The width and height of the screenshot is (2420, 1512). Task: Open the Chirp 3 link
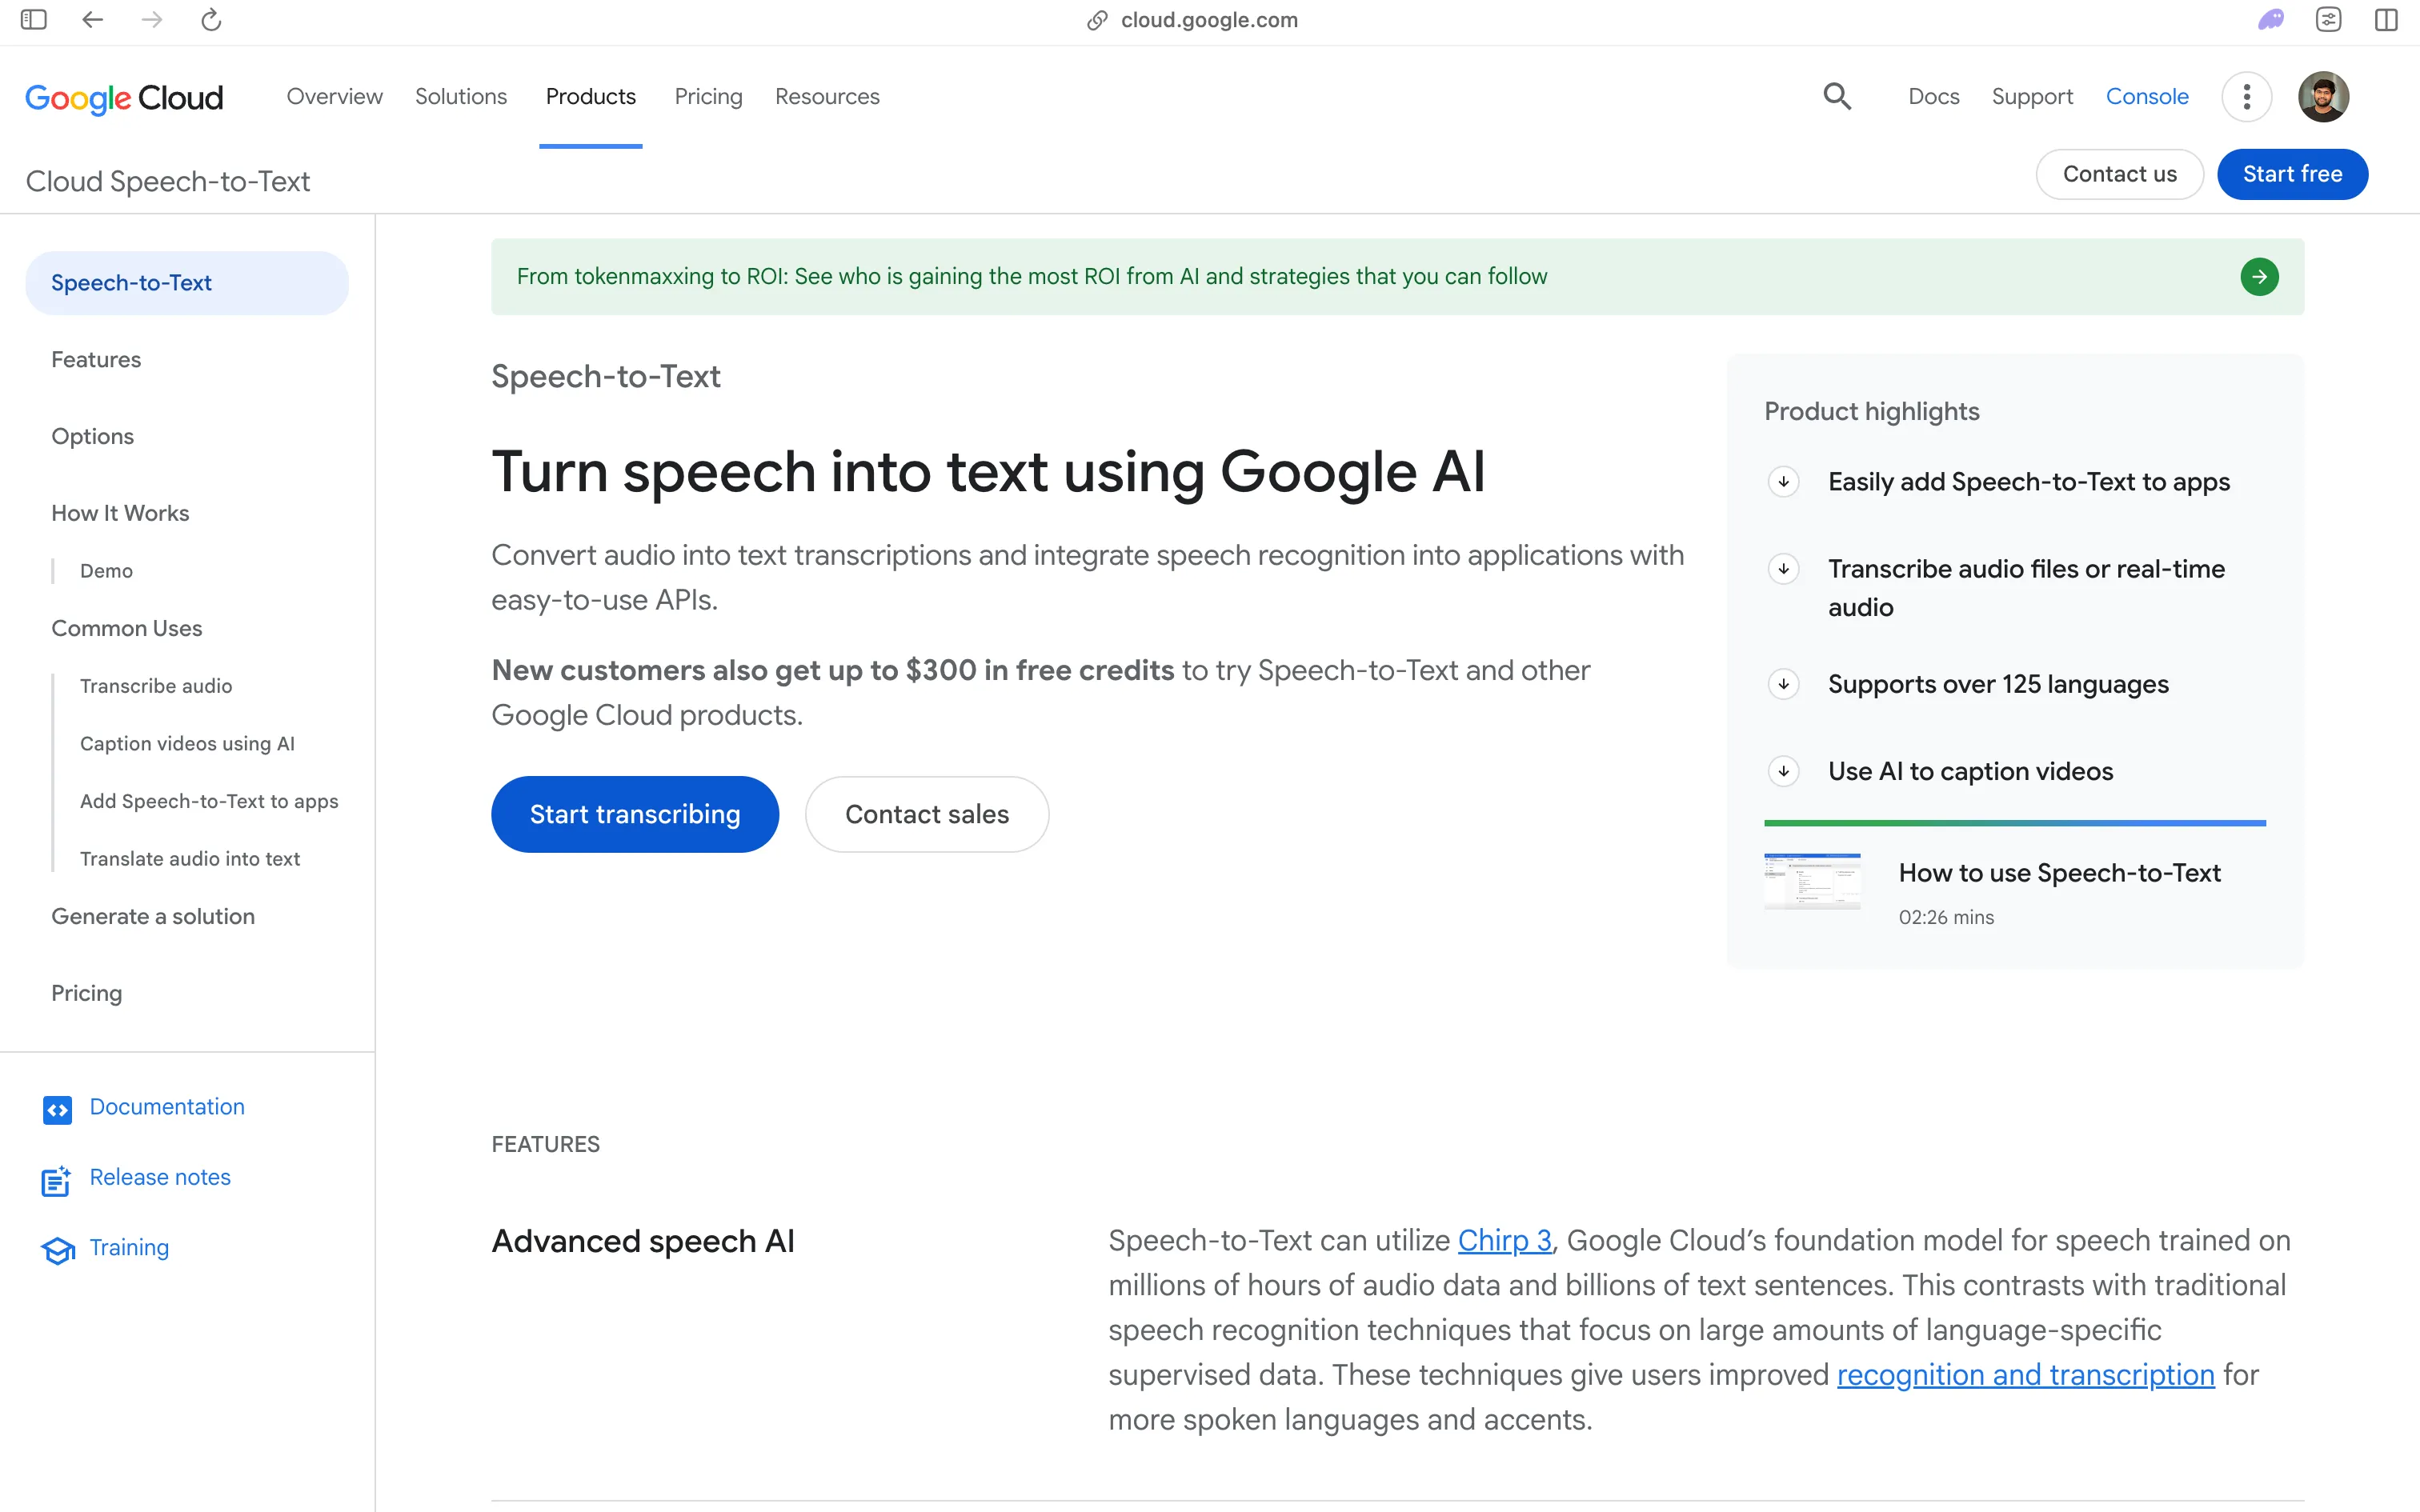point(1504,1240)
